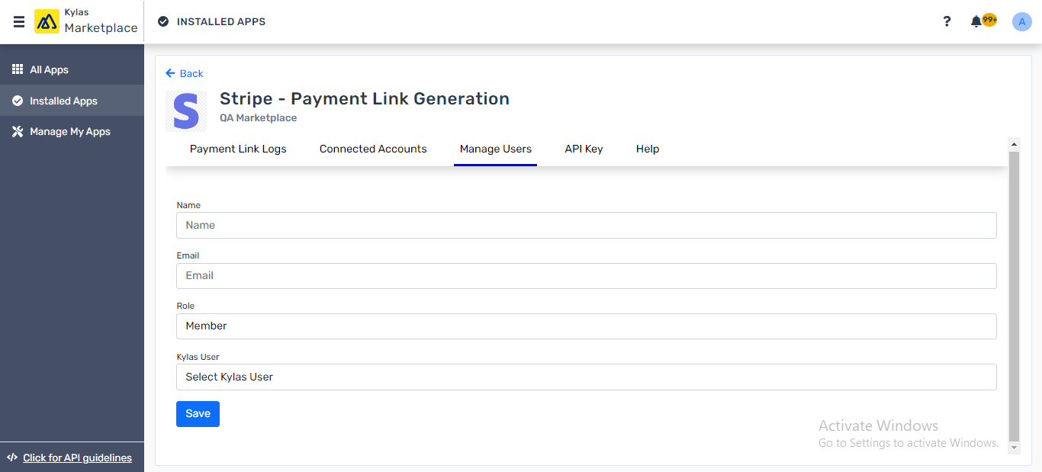Open the API Key tab
Image resolution: width=1042 pixels, height=472 pixels.
click(584, 149)
